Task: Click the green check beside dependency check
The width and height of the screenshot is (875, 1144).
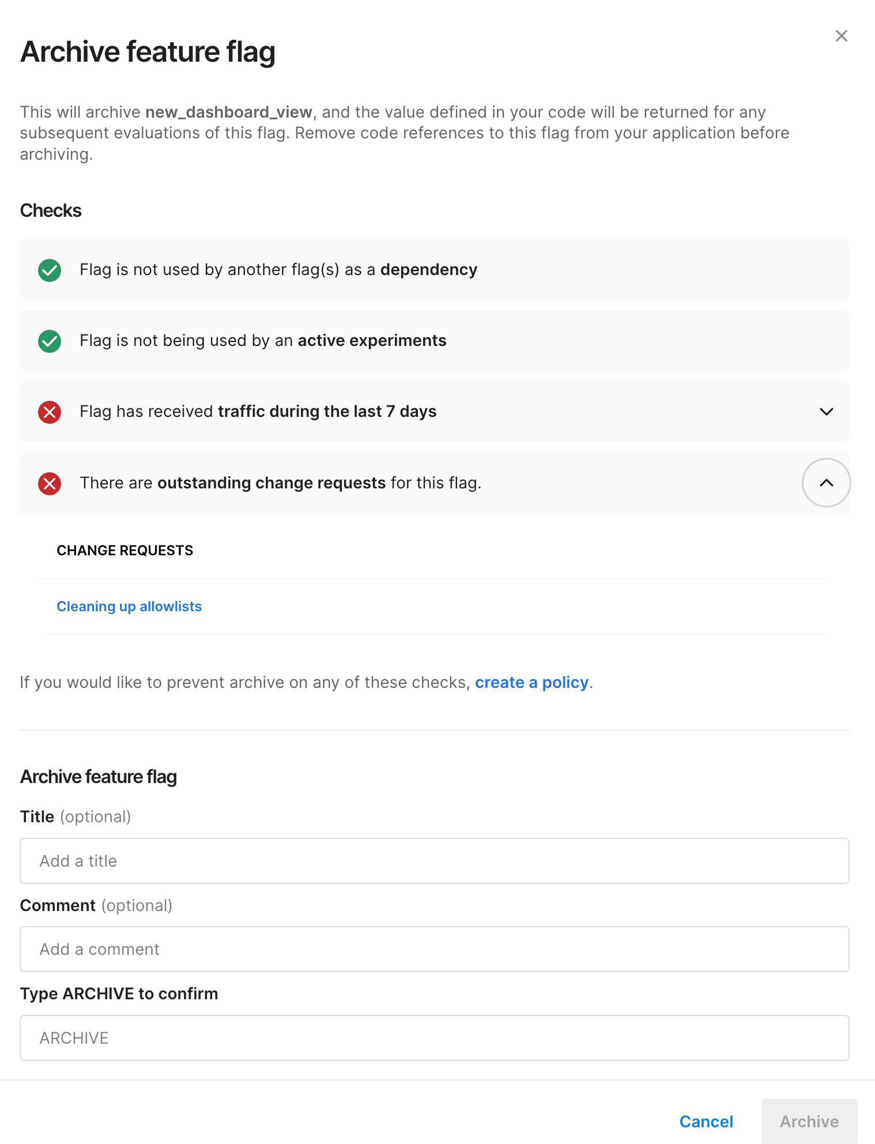Action: point(49,270)
